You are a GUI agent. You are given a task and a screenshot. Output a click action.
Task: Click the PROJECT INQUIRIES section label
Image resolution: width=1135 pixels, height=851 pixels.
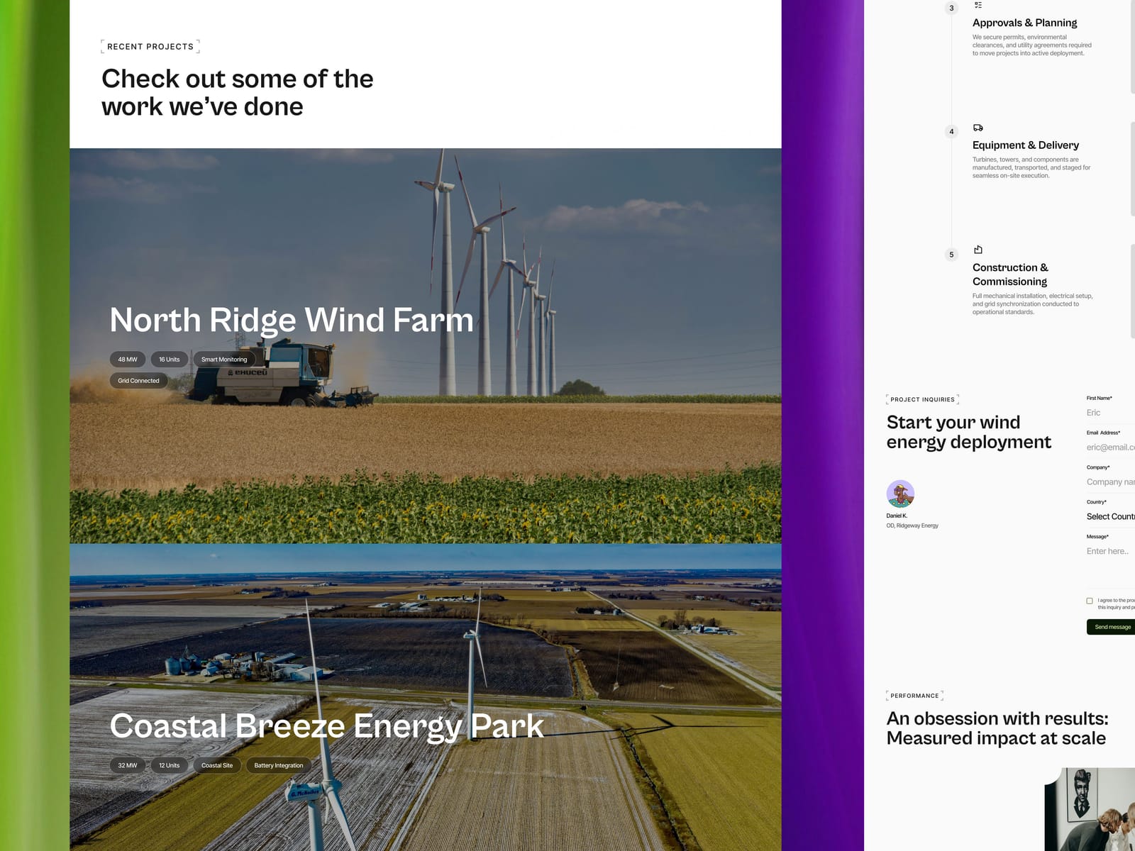(x=922, y=399)
